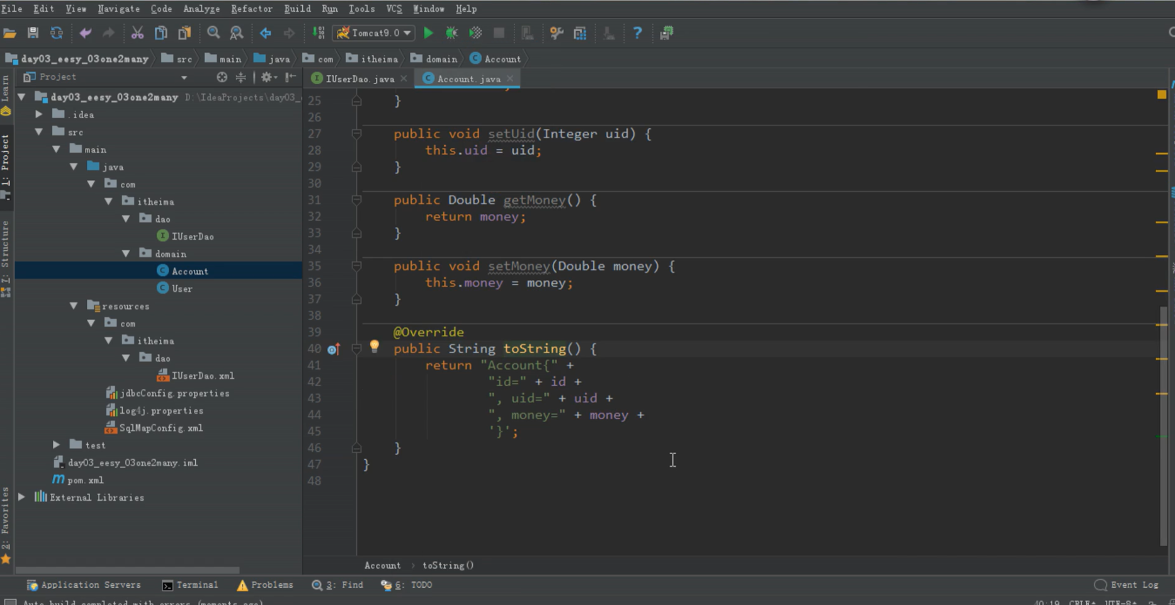This screenshot has height=605, width=1175.
Task: Switch to the IUserDao.java tab
Action: [359, 79]
